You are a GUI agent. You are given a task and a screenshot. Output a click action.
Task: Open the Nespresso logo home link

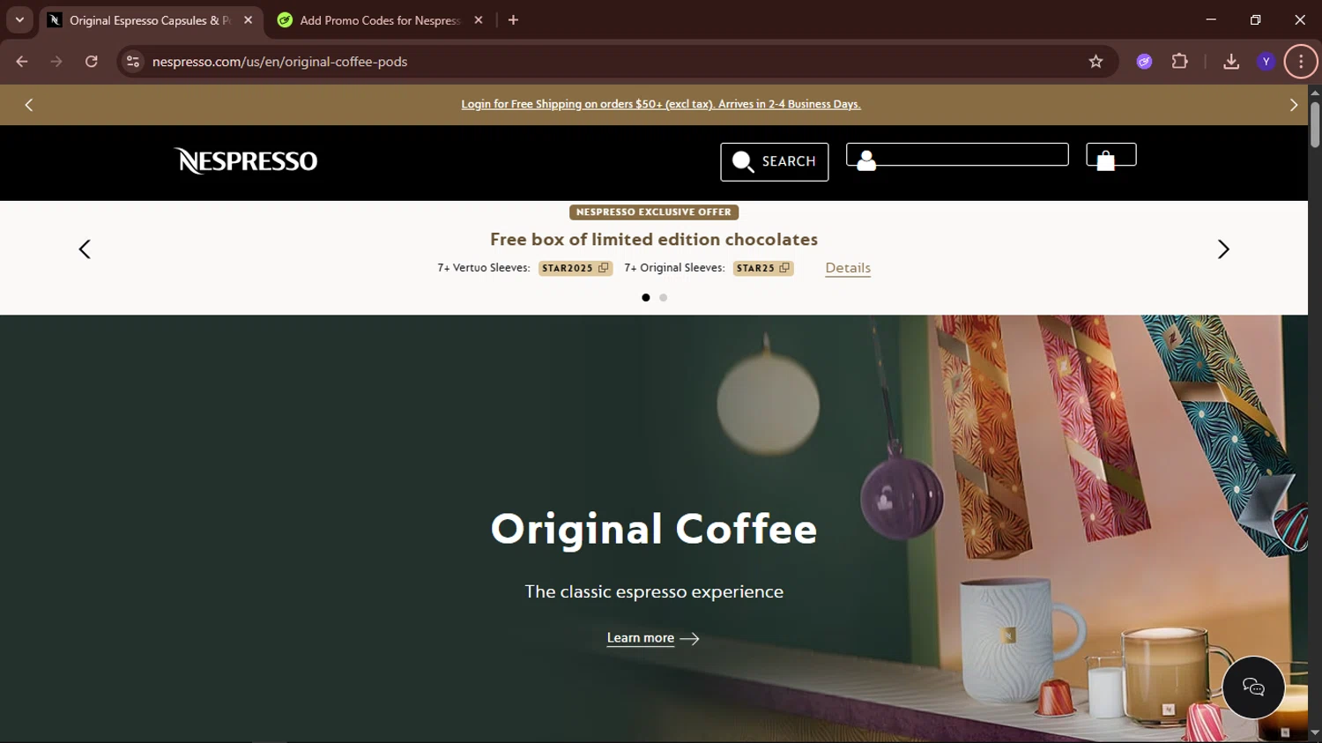click(x=246, y=160)
